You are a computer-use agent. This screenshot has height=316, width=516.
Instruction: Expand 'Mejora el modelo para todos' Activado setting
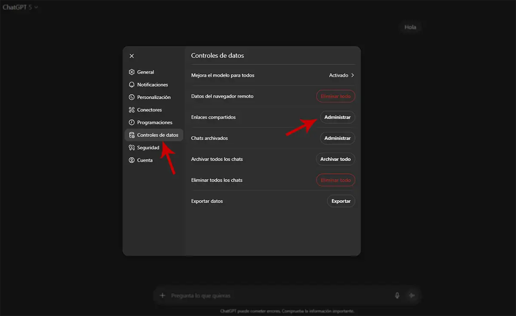[341, 75]
